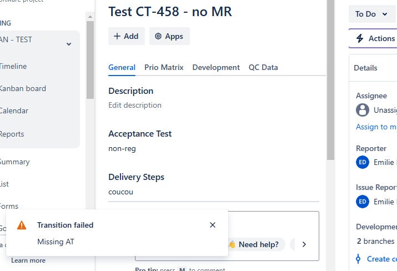Screen dimensions: 397x271
Task: Open the To Do status dropdown
Action: click(x=372, y=14)
